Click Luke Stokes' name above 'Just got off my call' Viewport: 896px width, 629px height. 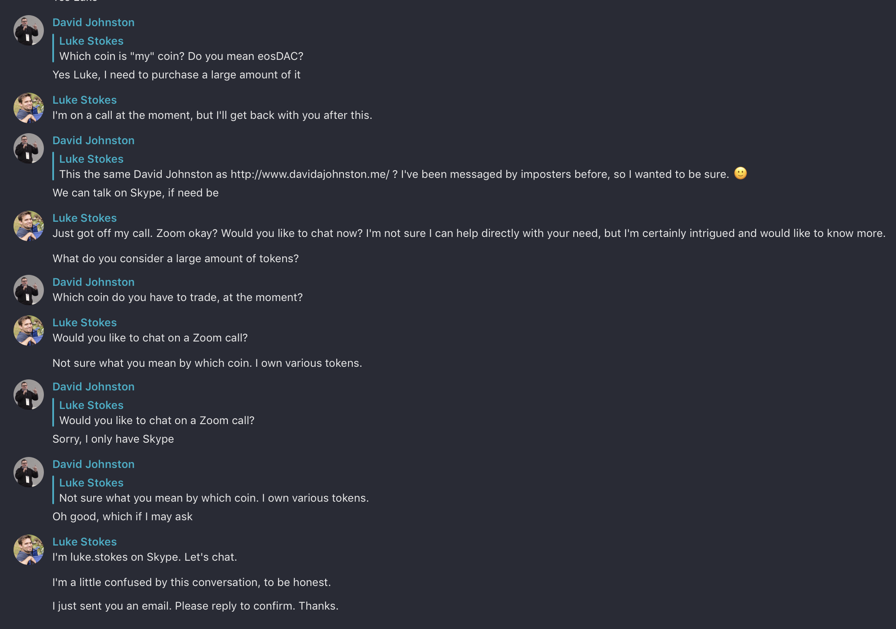point(84,218)
